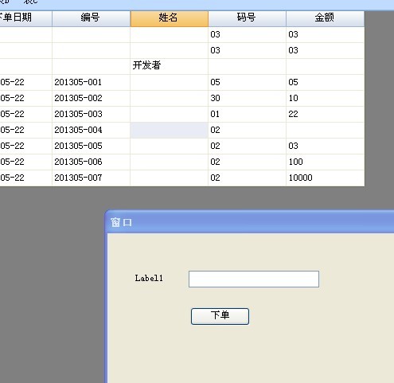Click the 金额 column header
394x383 pixels.
pos(325,18)
